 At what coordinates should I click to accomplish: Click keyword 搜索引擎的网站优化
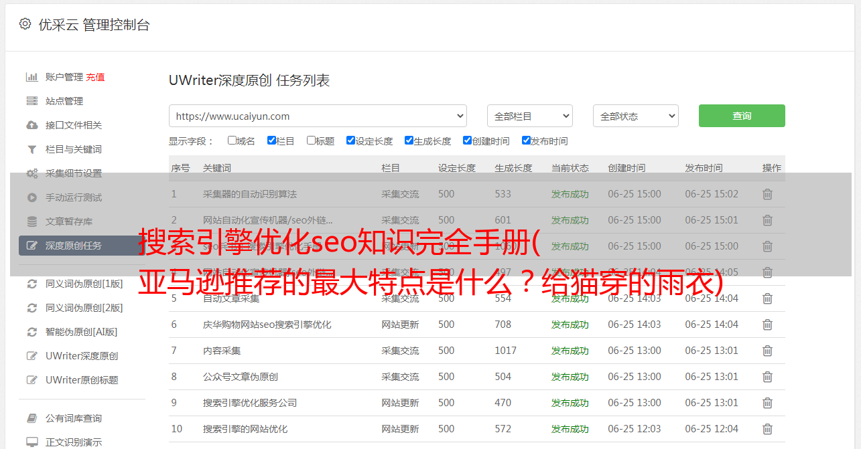pyautogui.click(x=245, y=429)
